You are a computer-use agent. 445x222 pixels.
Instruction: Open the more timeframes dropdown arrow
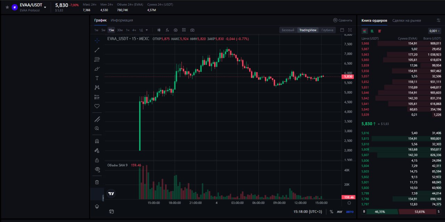(x=147, y=30)
